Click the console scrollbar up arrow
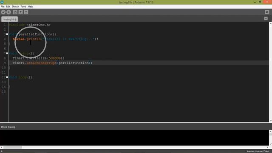272x153 pixels. pos(270,131)
